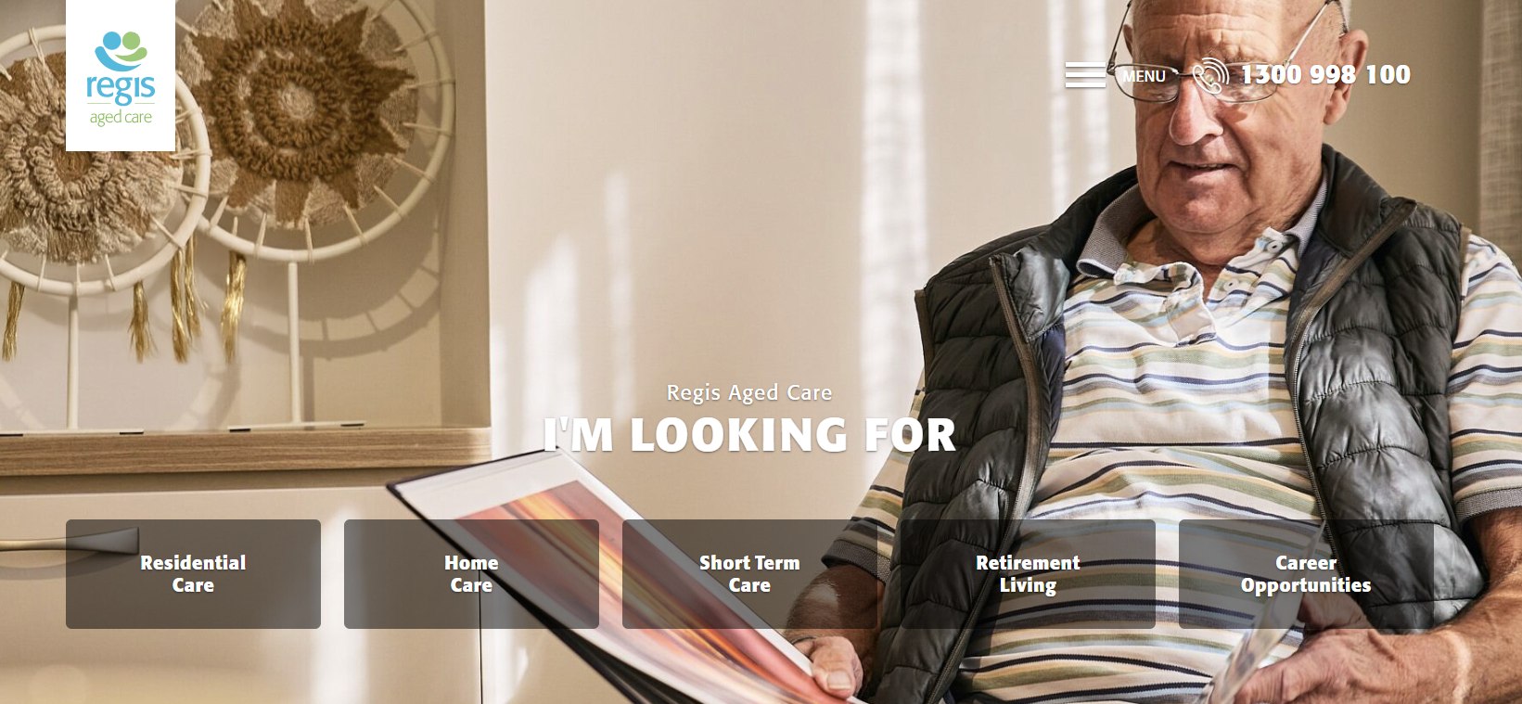Image resolution: width=1522 pixels, height=704 pixels.
Task: Click the "regis" wordmark in the logo
Action: click(121, 89)
